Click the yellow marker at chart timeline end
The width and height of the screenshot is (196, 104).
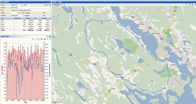coord(44,99)
